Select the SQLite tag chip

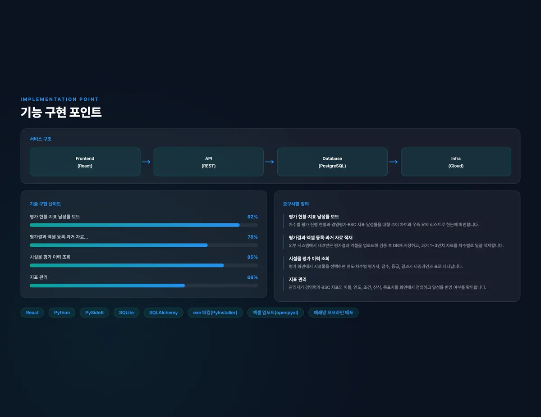[x=126, y=313]
